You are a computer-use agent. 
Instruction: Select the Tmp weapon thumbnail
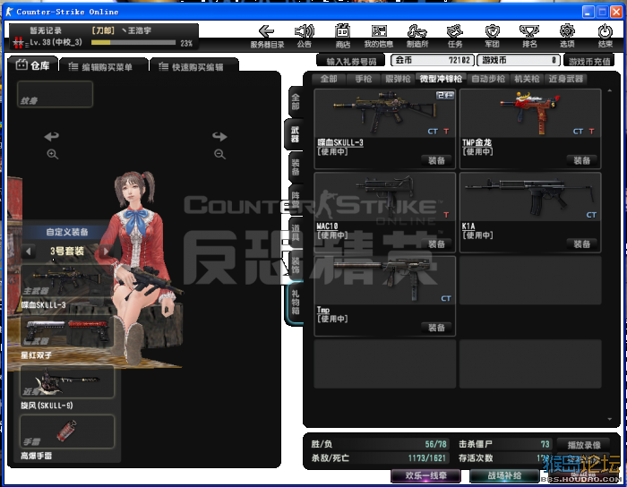click(x=384, y=281)
